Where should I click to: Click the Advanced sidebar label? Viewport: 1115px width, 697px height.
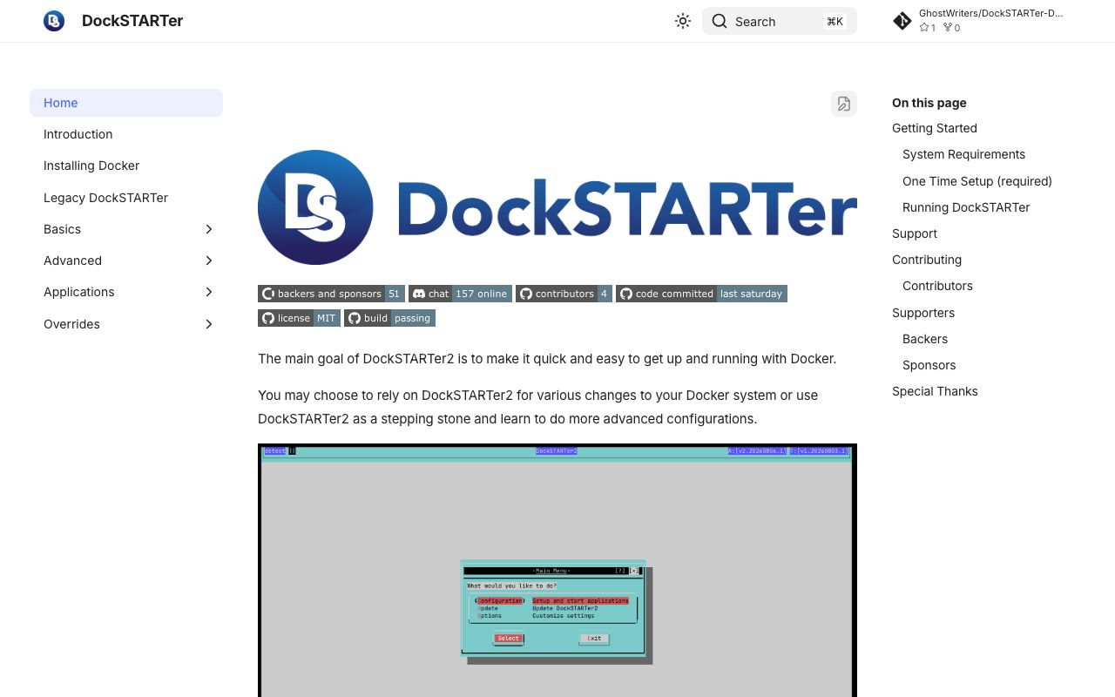72,261
